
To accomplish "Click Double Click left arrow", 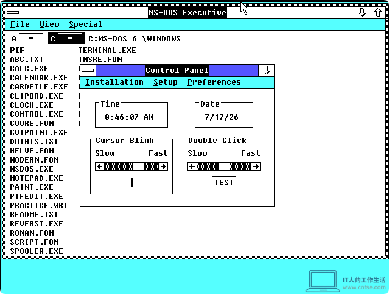I will [192, 166].
